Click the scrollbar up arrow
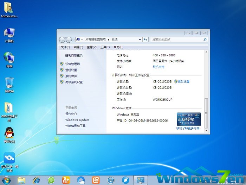 [x=207, y=52]
